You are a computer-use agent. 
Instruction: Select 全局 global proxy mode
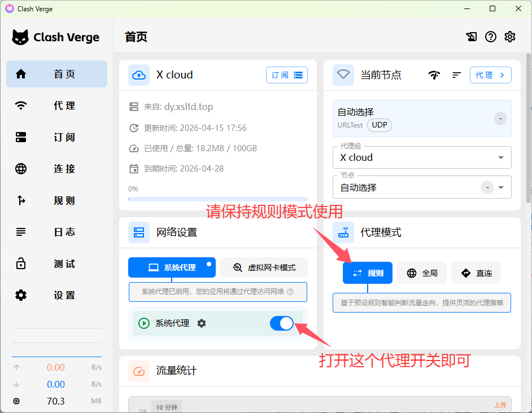click(x=422, y=273)
